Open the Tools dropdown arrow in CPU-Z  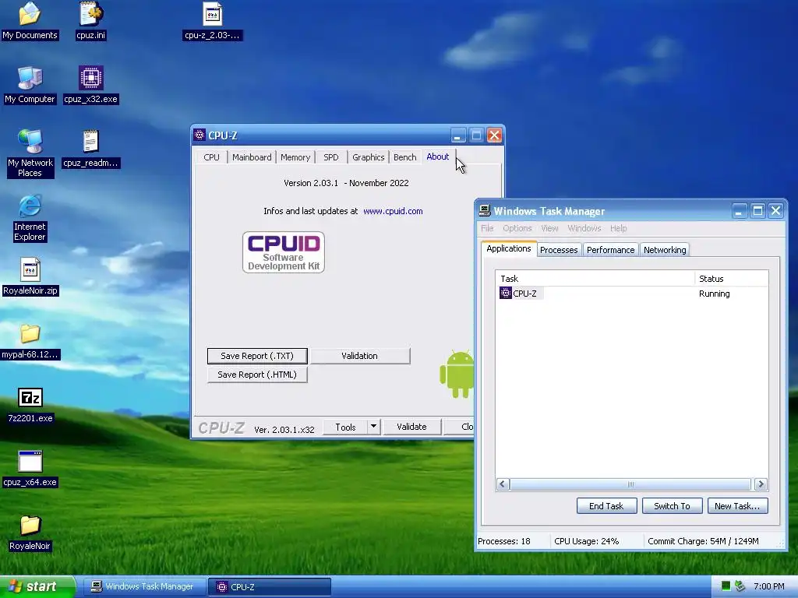click(x=373, y=427)
